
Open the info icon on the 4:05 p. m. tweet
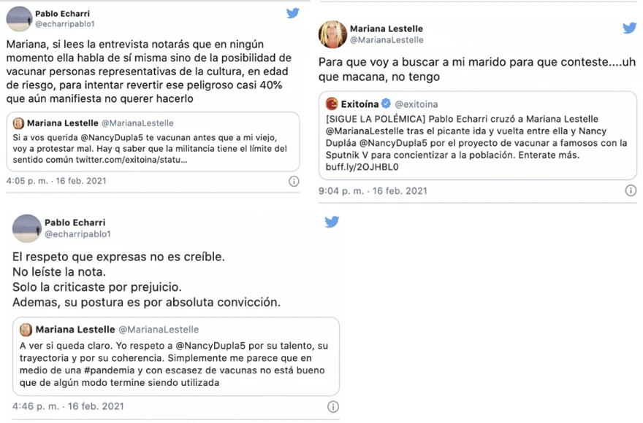click(294, 181)
